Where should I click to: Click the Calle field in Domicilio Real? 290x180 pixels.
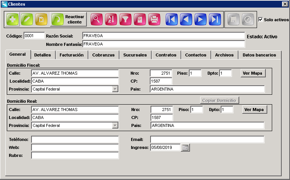(75, 110)
